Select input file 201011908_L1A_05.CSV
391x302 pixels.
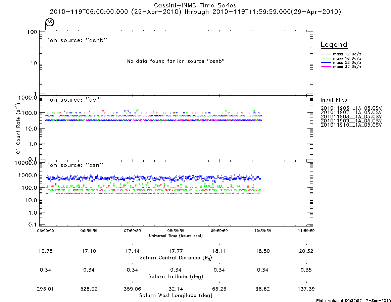(351, 117)
